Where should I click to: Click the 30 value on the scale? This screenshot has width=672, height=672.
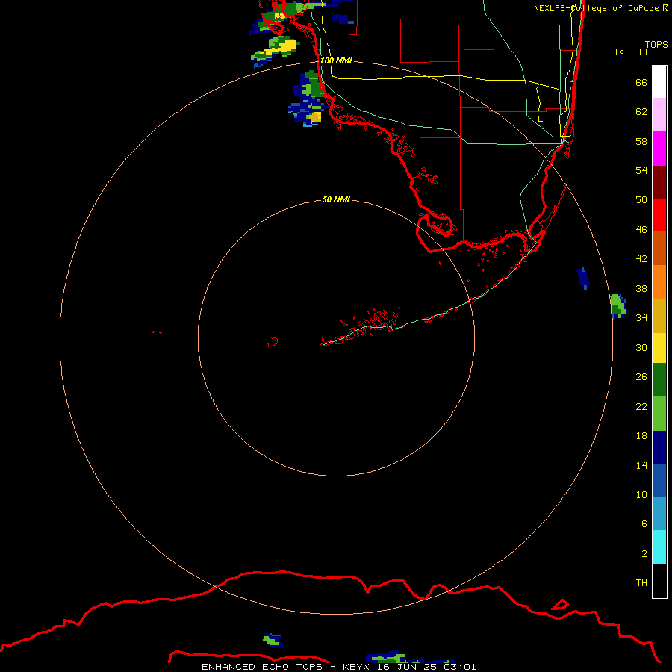(x=641, y=347)
